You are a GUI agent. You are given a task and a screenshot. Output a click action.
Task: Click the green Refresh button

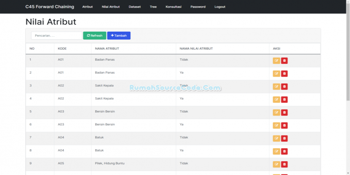click(95, 36)
